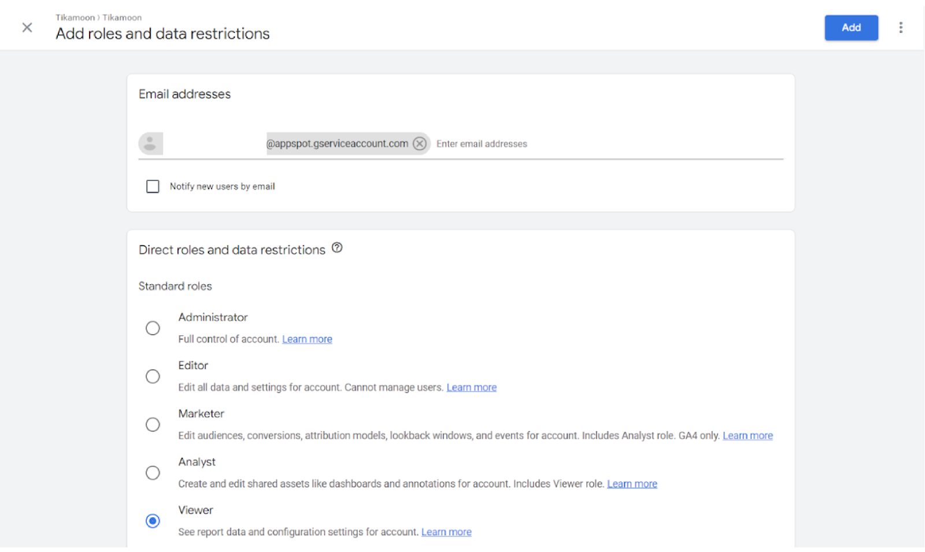Click the Marketer role label
925x552 pixels.
pyautogui.click(x=201, y=414)
